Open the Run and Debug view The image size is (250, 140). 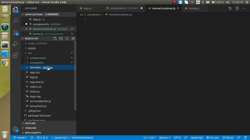click(x=15, y=44)
